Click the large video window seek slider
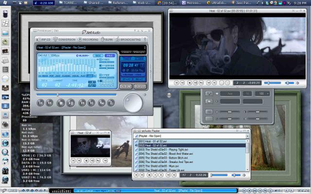The image size is (311, 194). (273, 83)
